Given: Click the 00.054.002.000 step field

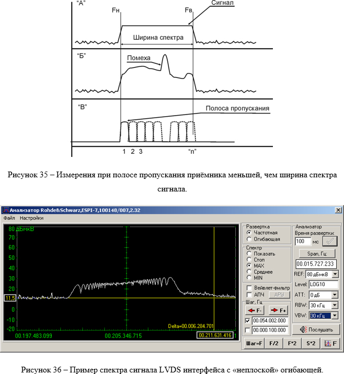Looking at the screenshot, I should [270, 321].
